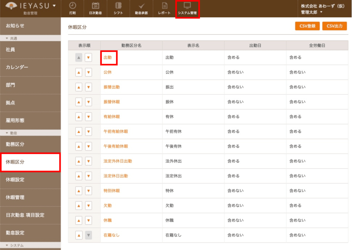Open 日次勤怠 項目設定 sidebar item

[30, 215]
